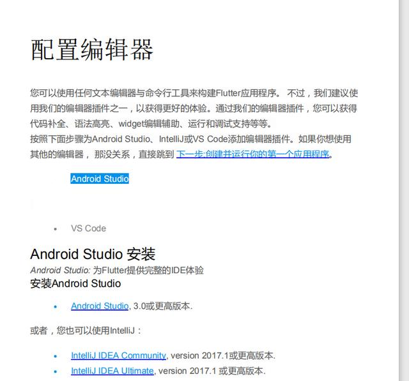
Task: Open the IntelliJ IDEA Ultimate link
Action: pyautogui.click(x=112, y=371)
